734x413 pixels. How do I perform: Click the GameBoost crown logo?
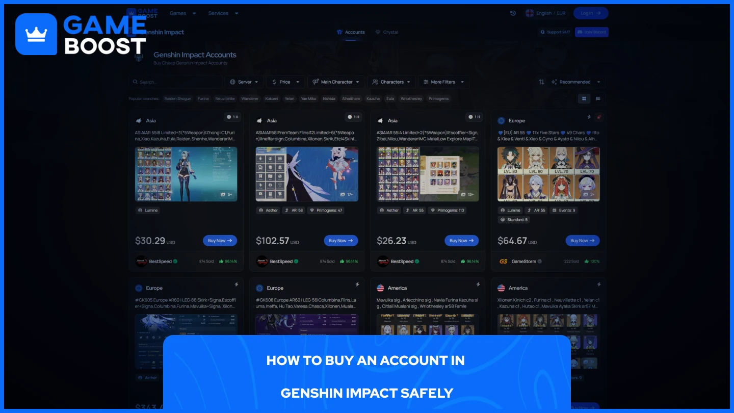pos(36,33)
